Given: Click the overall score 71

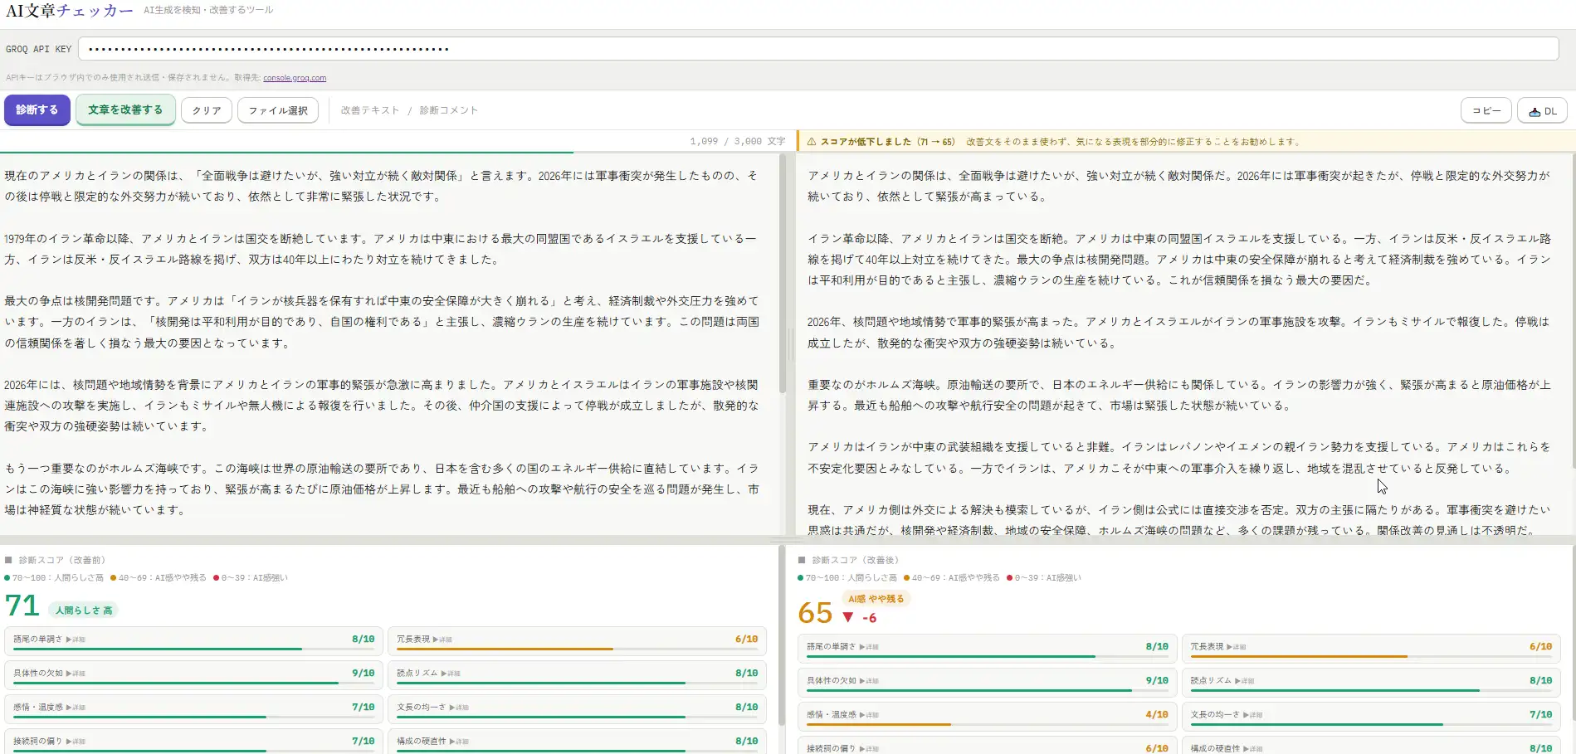Looking at the screenshot, I should 22,606.
